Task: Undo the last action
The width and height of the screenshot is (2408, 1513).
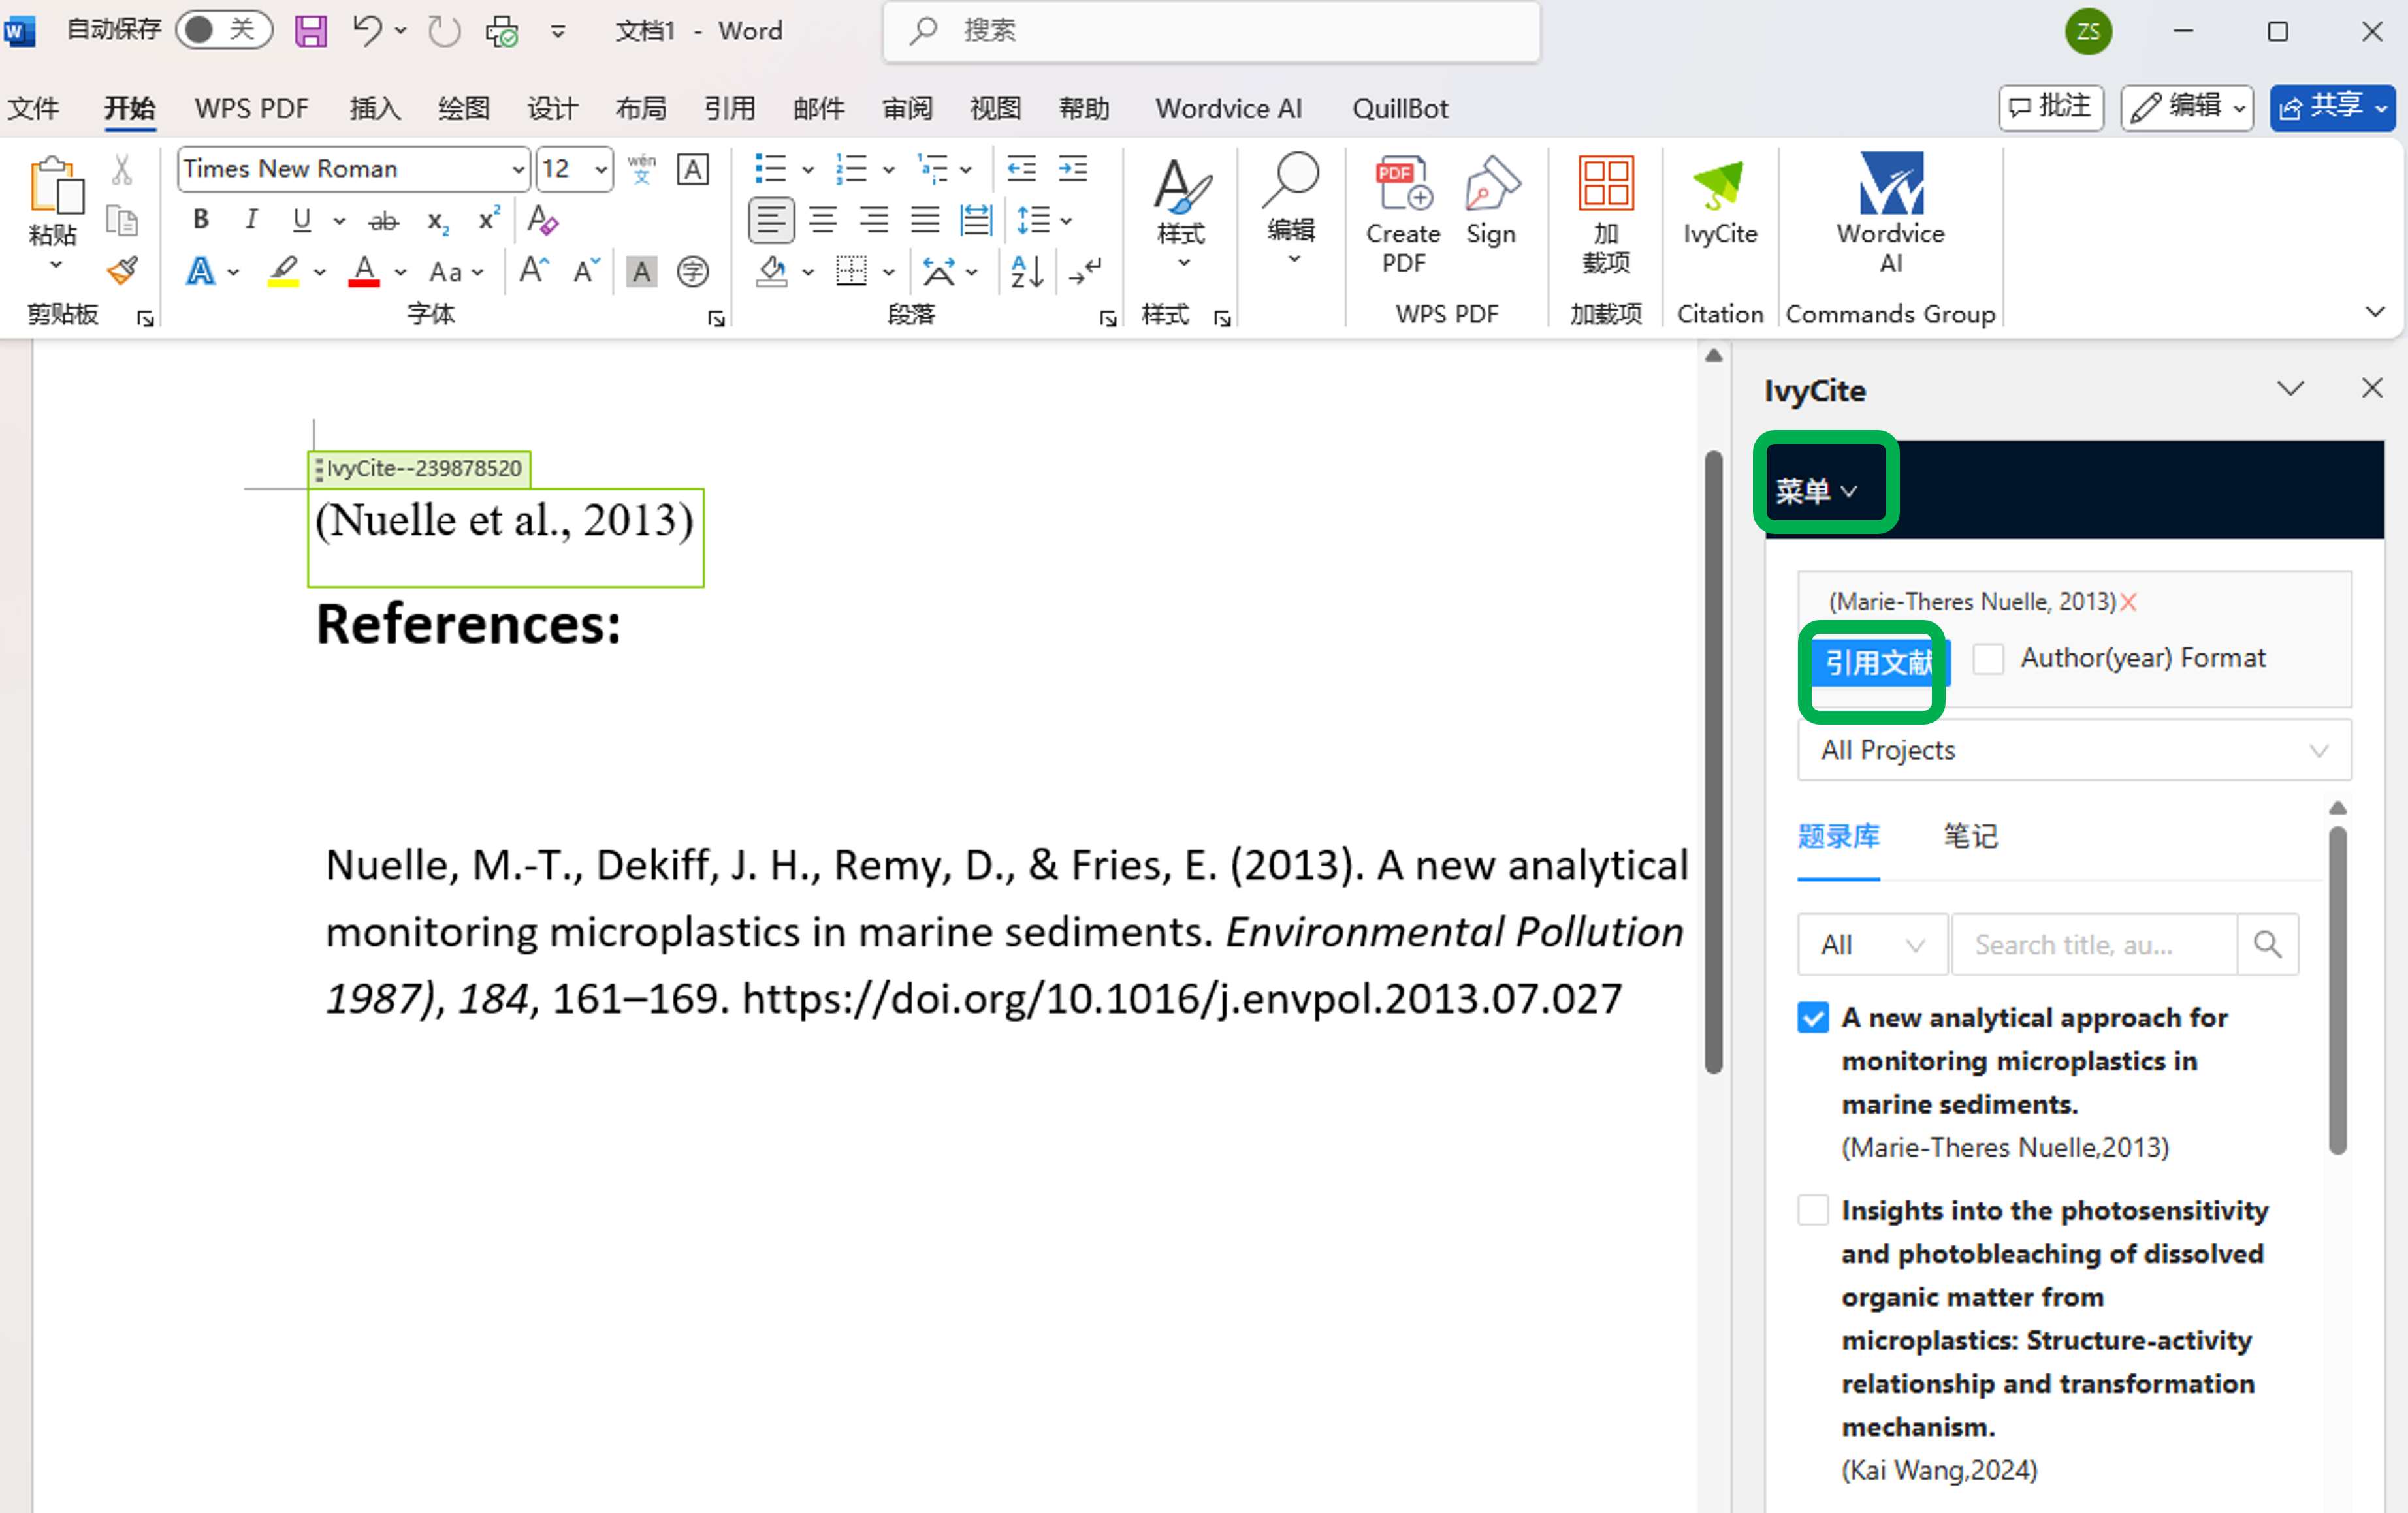Action: click(367, 30)
